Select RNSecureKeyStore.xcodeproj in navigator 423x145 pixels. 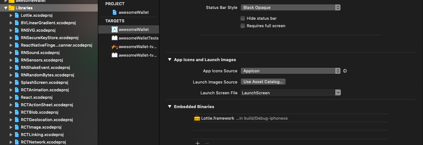[x=49, y=38]
